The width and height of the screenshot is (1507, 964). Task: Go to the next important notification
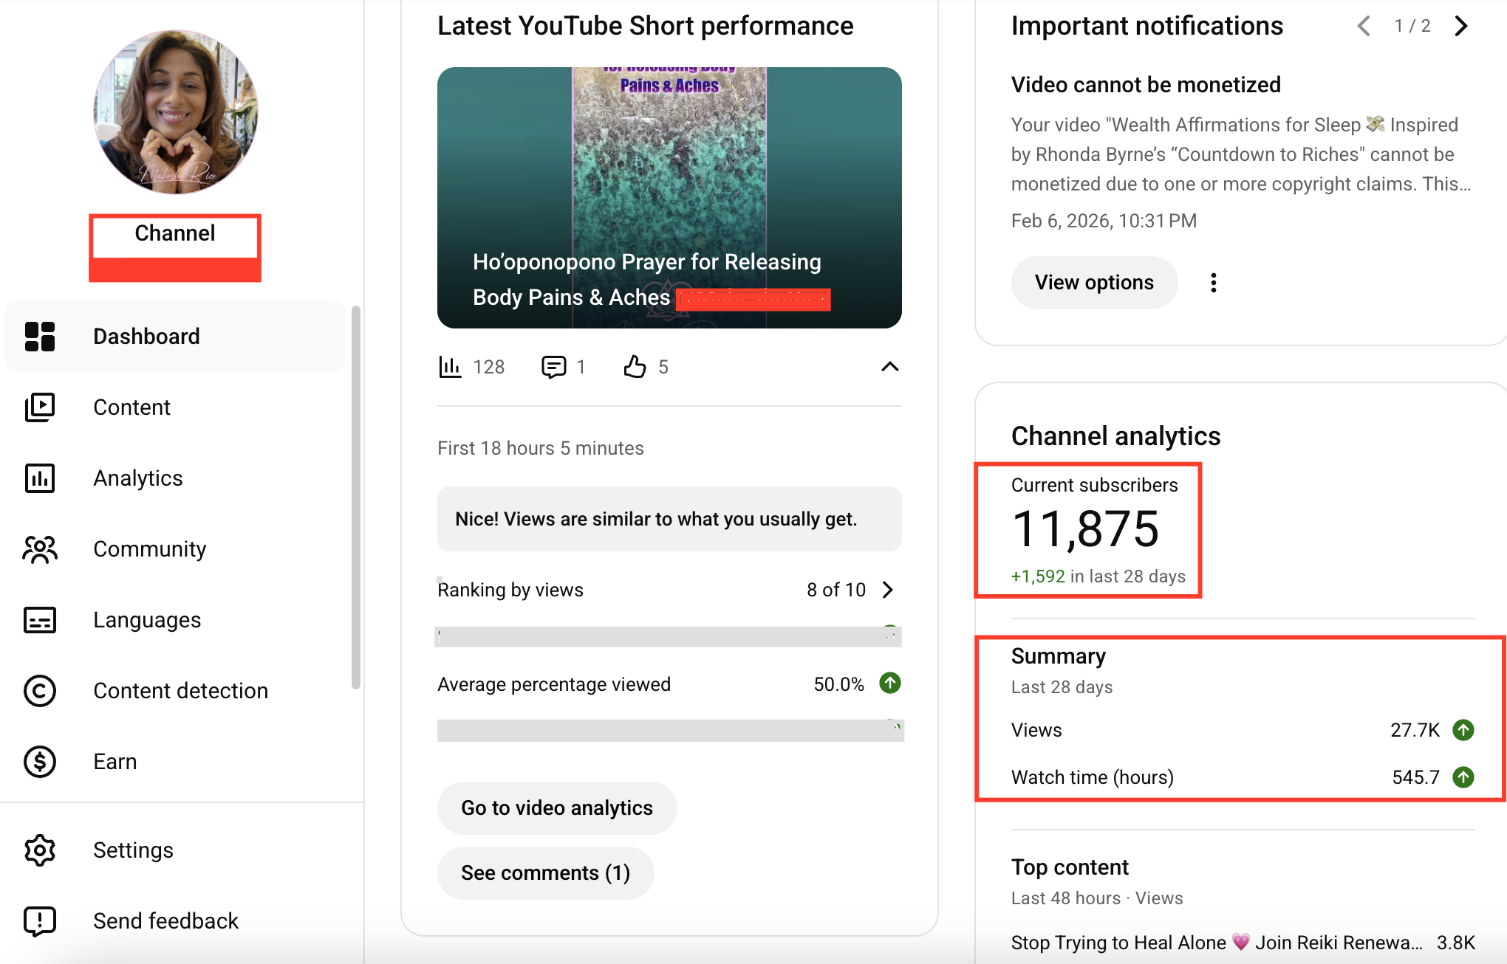point(1460,26)
